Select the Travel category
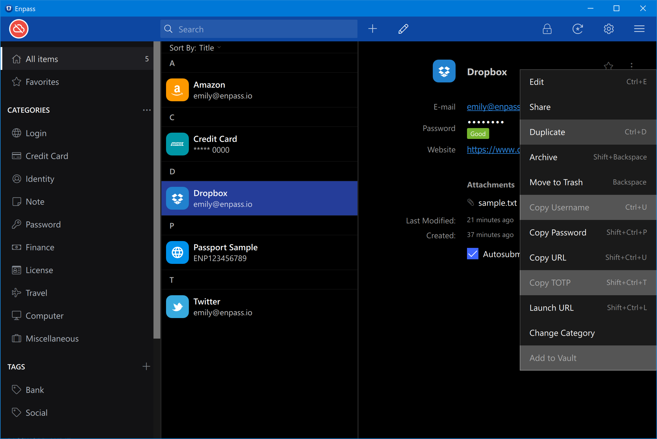 click(x=77, y=293)
